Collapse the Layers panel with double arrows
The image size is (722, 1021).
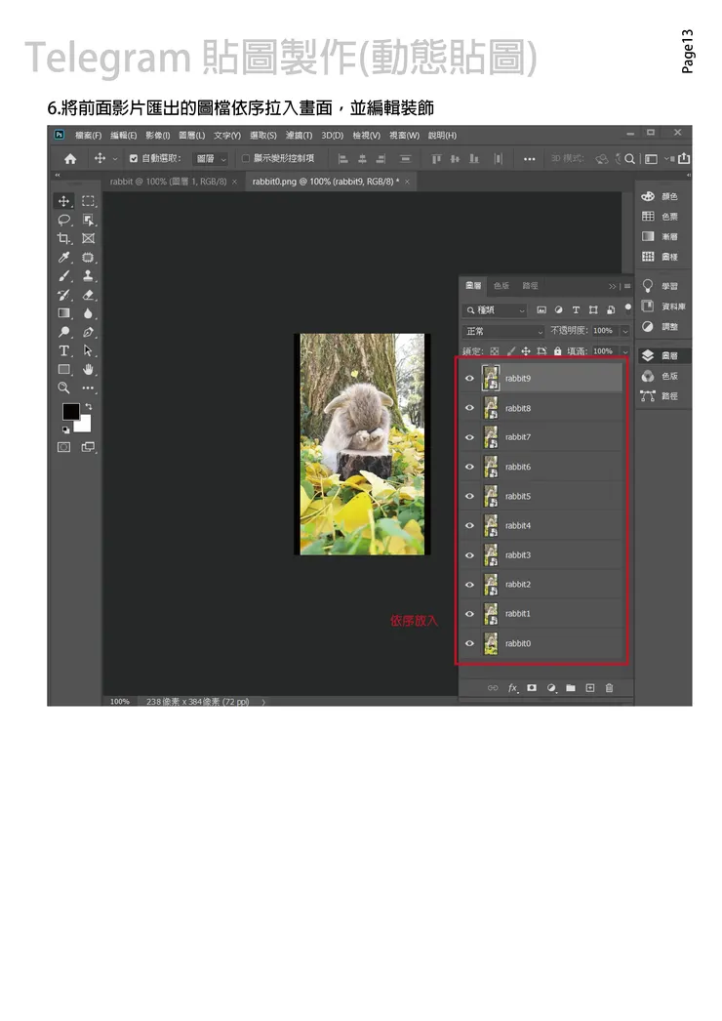[x=612, y=286]
